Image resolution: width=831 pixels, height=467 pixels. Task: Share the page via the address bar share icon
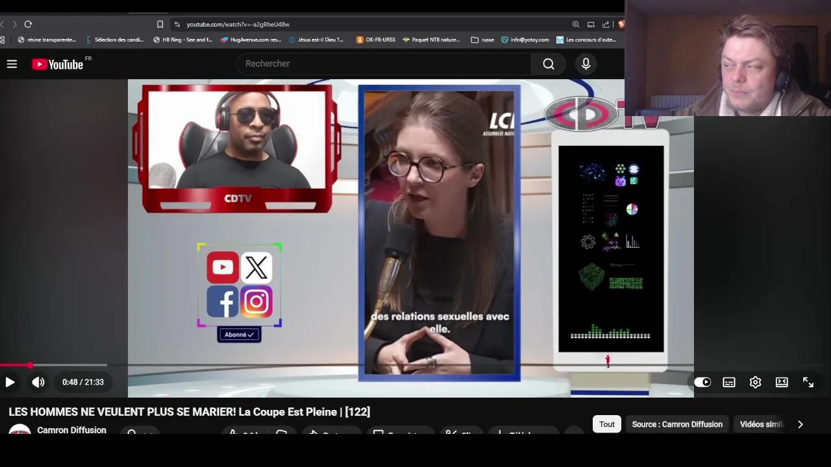(606, 24)
